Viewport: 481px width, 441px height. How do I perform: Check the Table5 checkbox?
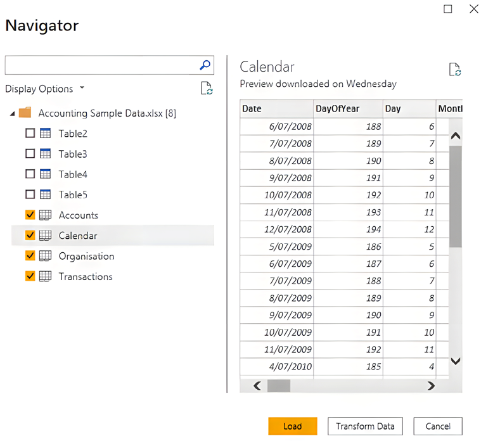30,195
